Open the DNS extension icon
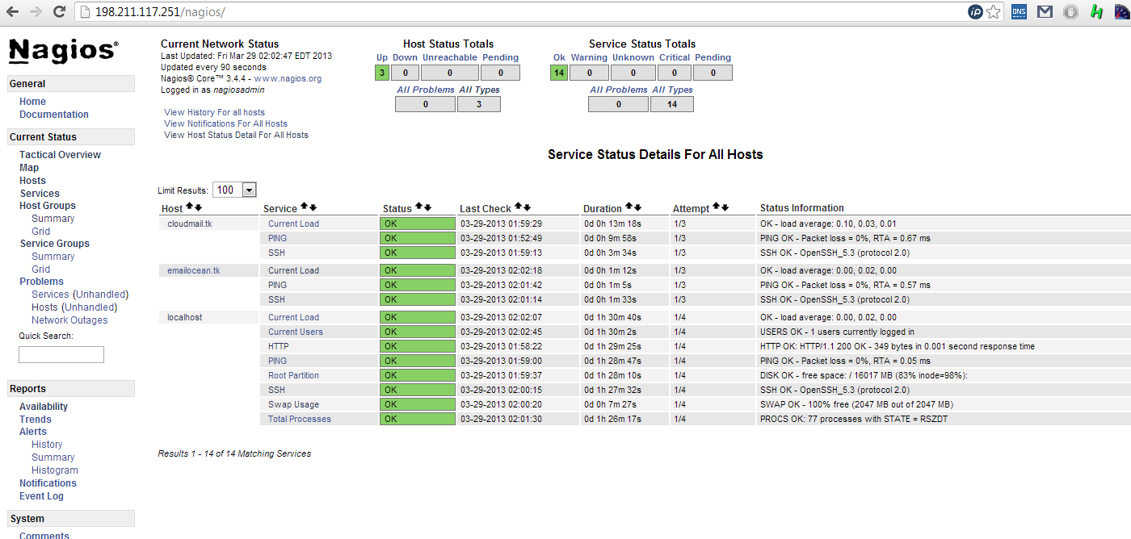 1020,12
